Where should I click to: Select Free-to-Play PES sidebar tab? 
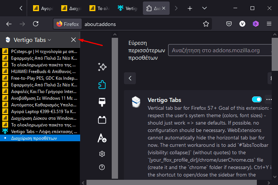click(x=40, y=78)
